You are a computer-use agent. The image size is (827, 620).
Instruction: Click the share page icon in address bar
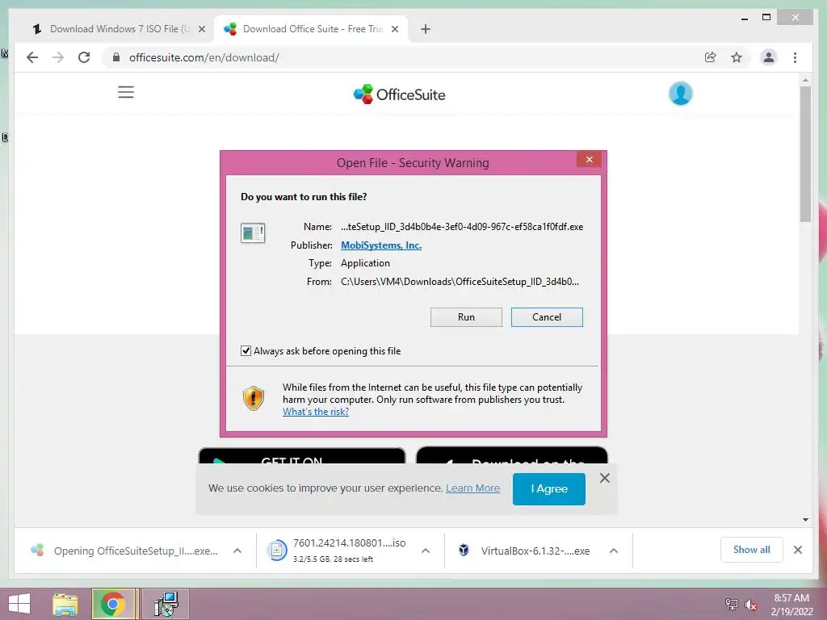[711, 57]
